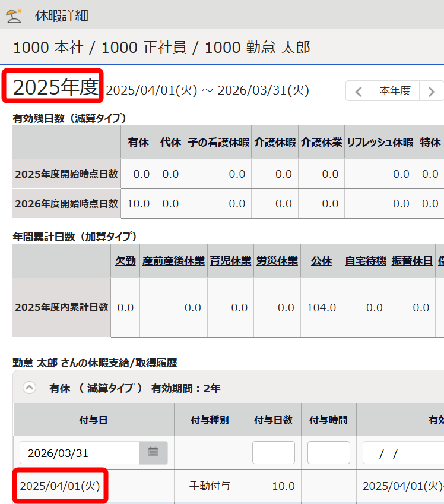Click the 年間累計日数（加算タイプ） section heading
This screenshot has width=444, height=504.
[75, 237]
